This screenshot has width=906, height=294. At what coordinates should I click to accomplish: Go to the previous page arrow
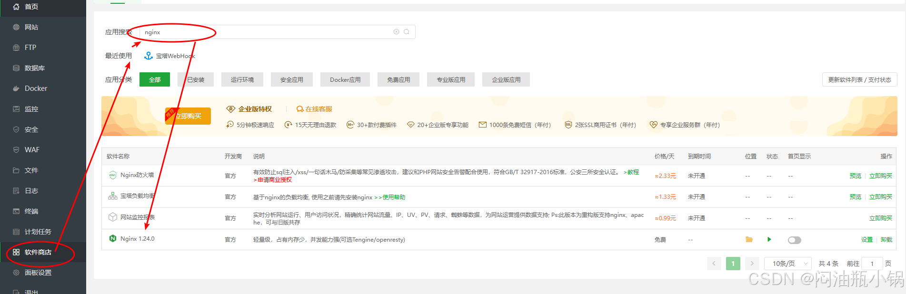(x=714, y=264)
